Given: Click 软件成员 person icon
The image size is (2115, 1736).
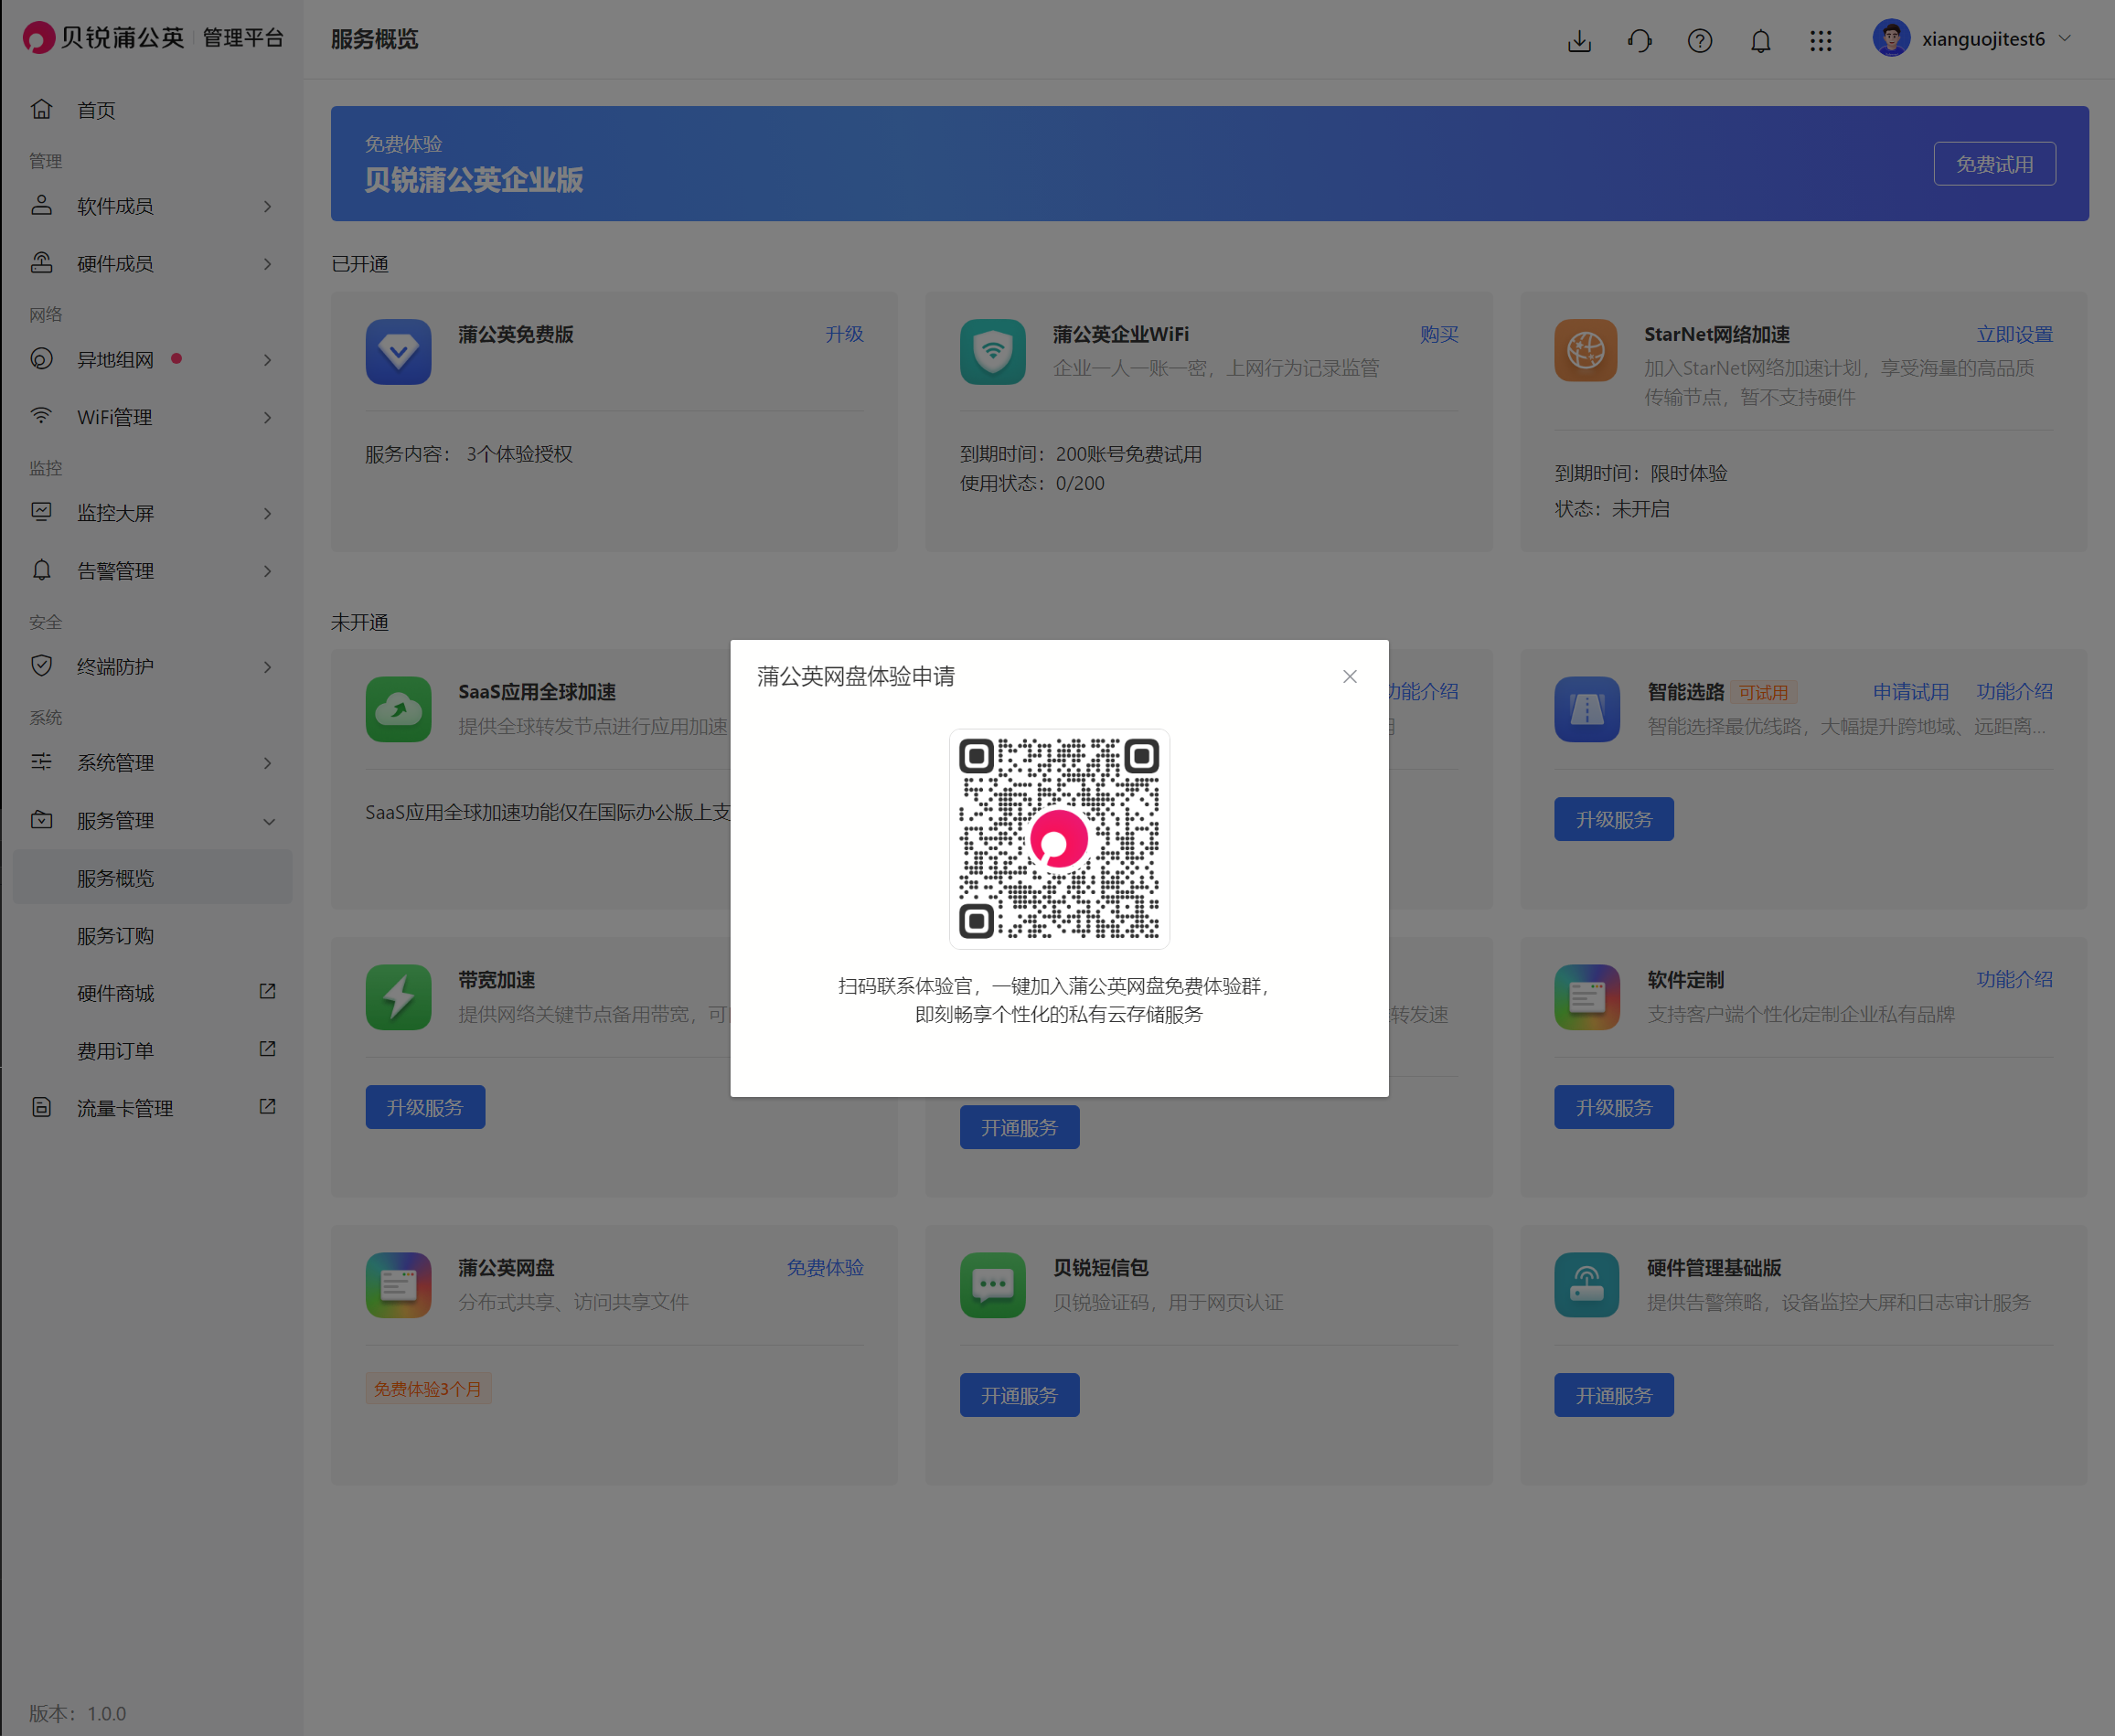Looking at the screenshot, I should point(41,205).
